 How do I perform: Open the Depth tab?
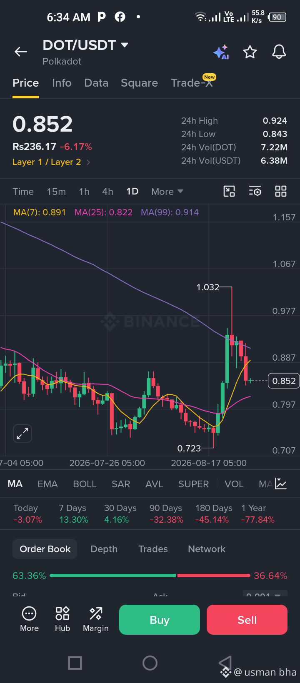click(x=104, y=549)
